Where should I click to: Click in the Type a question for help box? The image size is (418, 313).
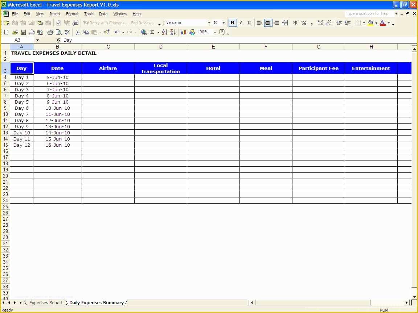[x=369, y=13]
